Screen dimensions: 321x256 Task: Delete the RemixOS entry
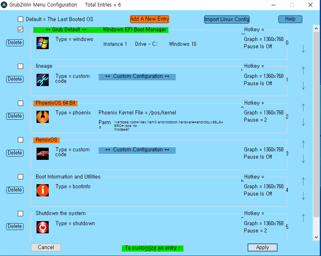click(x=15, y=153)
